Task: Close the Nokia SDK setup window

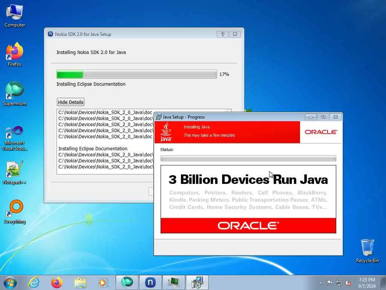Action: 235,34
